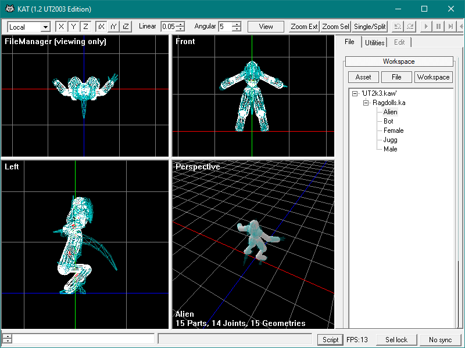Increase the Angular value with up arrow
The width and height of the screenshot is (465, 348).
pyautogui.click(x=237, y=24)
